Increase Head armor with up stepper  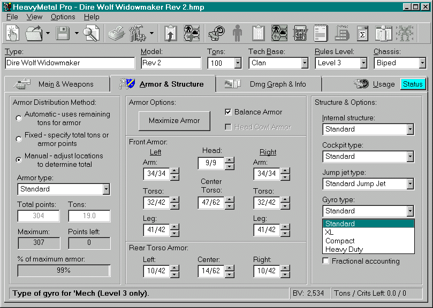pos(230,160)
